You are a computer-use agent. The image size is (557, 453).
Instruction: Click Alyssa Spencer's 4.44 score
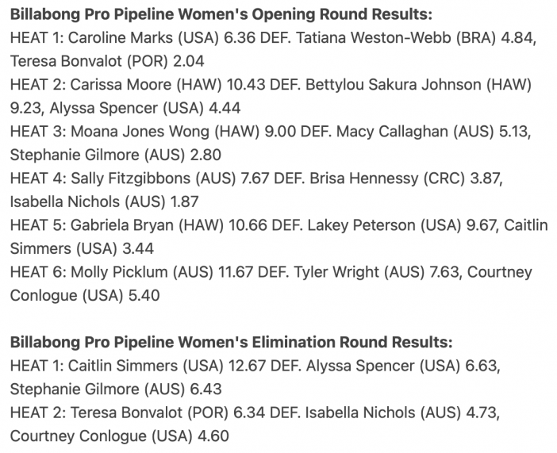[x=225, y=108]
